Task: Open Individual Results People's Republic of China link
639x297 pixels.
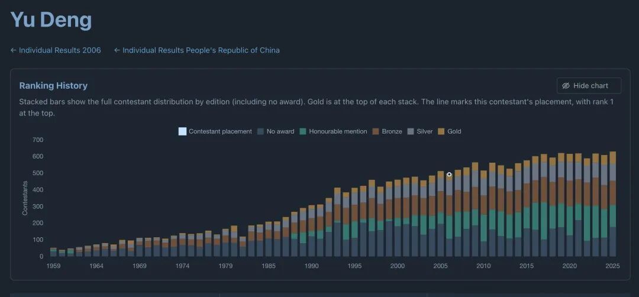Action: click(x=201, y=50)
